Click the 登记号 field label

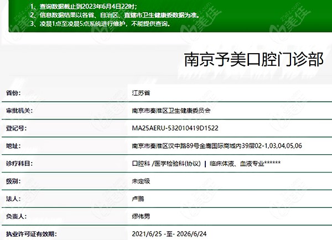pos(15,128)
